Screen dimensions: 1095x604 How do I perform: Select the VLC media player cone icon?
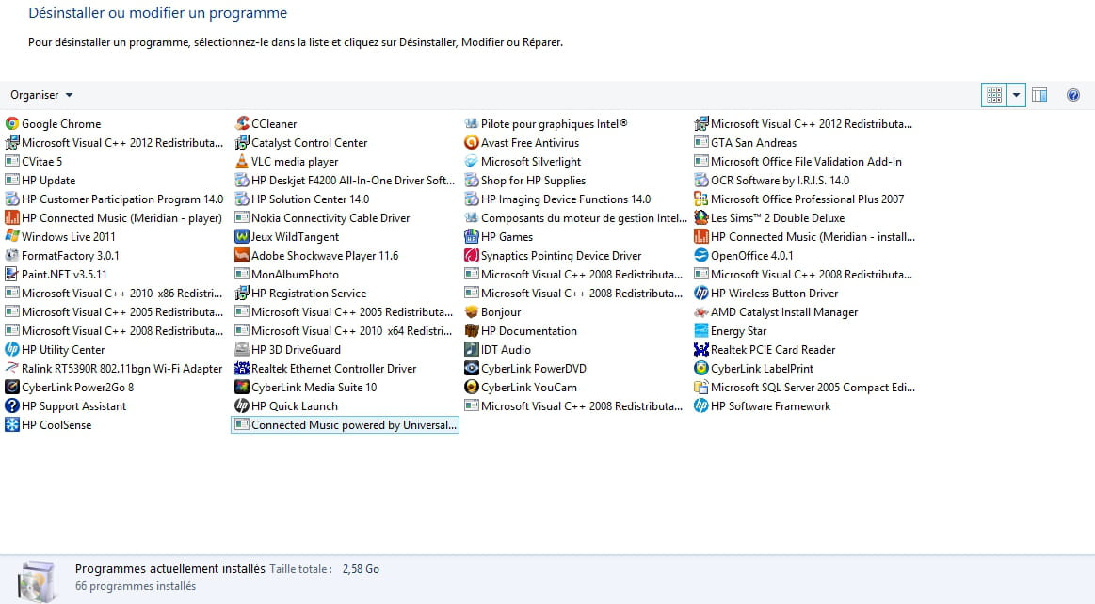pos(242,162)
